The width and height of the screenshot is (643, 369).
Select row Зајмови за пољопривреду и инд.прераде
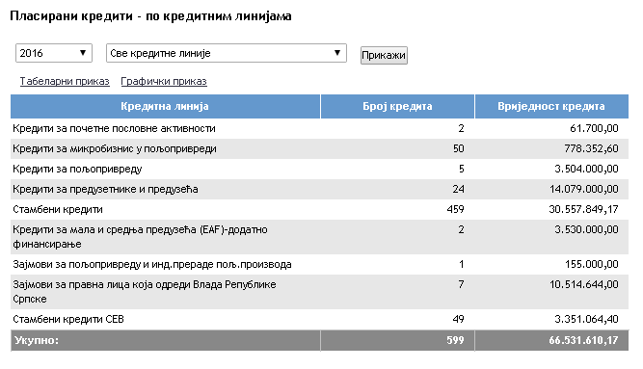pos(319,264)
